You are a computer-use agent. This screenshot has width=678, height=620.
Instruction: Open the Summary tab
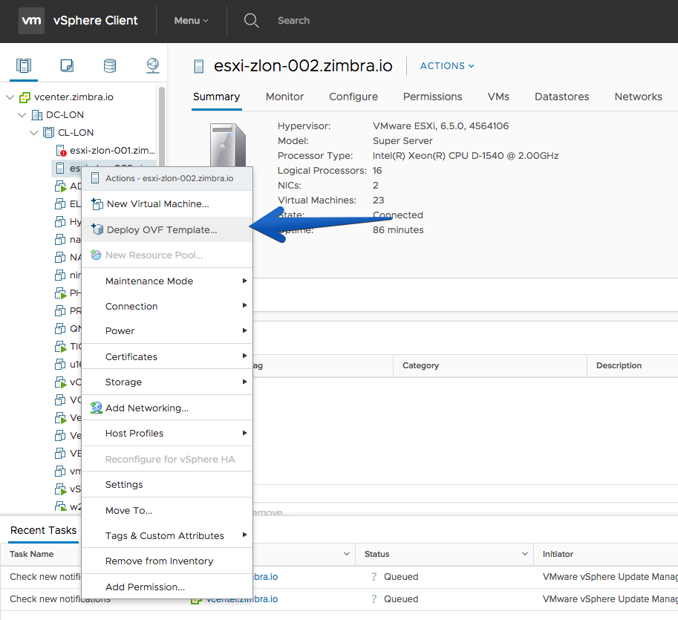[x=216, y=97]
